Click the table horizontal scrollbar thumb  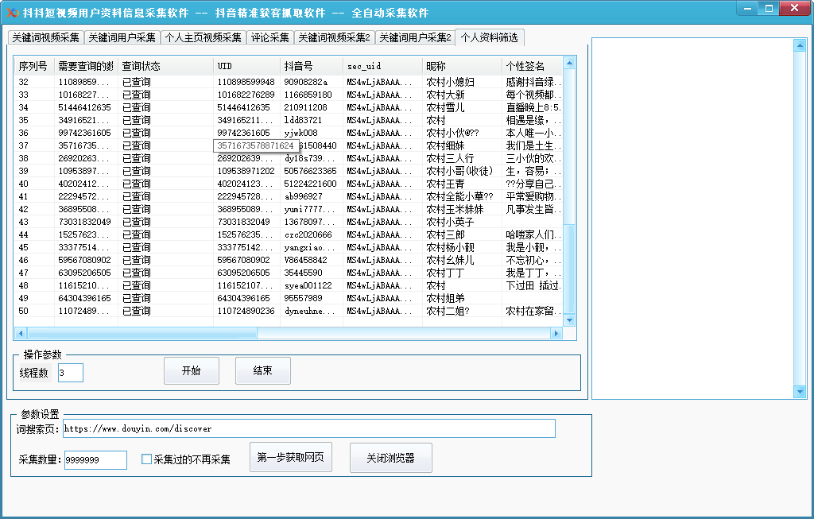point(141,333)
